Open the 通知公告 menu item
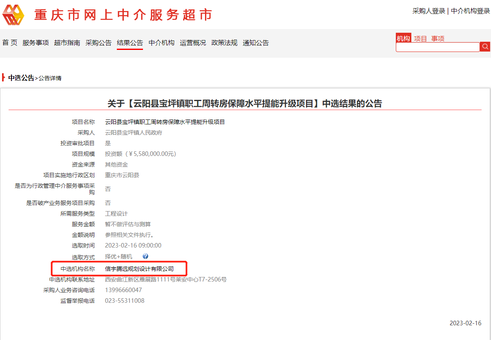491x340 pixels. 256,43
